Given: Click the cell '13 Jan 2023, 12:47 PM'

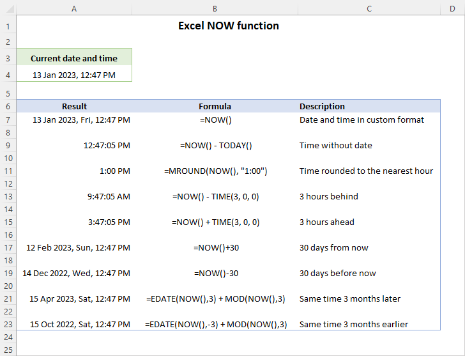Looking at the screenshot, I should click(74, 75).
